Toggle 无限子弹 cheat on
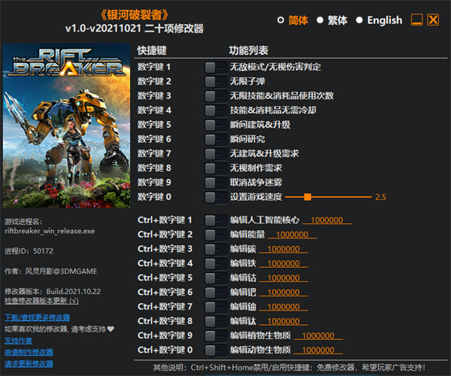This screenshot has height=376, width=451. [215, 81]
